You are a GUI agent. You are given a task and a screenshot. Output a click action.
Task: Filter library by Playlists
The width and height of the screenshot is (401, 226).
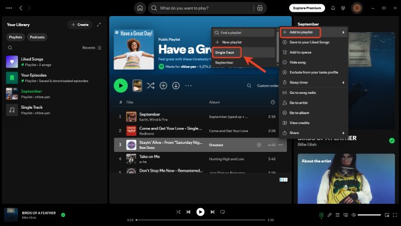pos(15,37)
